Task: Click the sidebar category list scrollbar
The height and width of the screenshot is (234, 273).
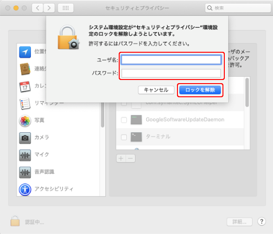Action: (102, 115)
